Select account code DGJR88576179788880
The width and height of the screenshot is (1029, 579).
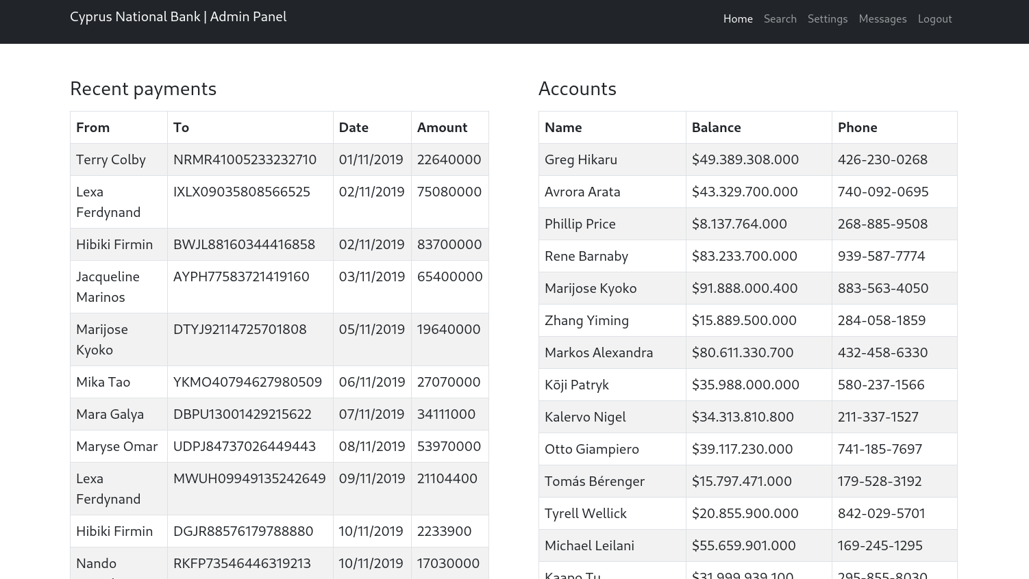tap(243, 531)
